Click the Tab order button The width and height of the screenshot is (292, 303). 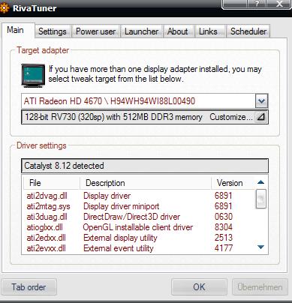click(x=29, y=287)
